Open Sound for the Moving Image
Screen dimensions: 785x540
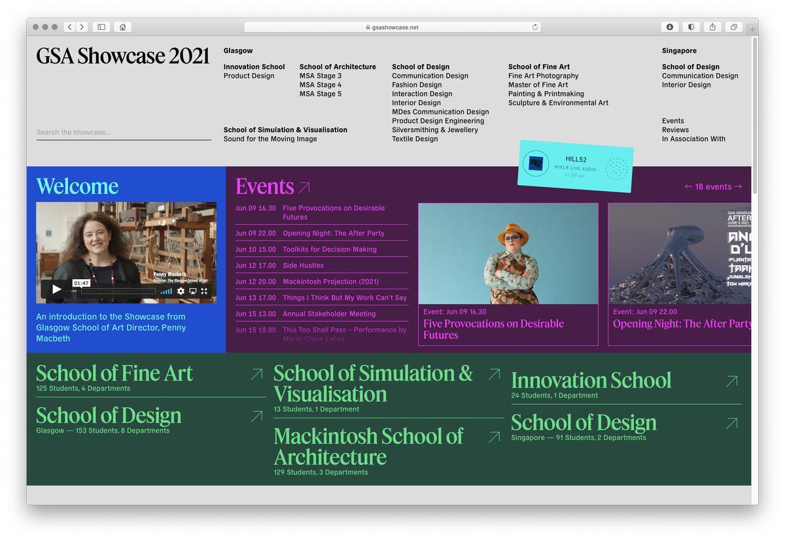(270, 139)
